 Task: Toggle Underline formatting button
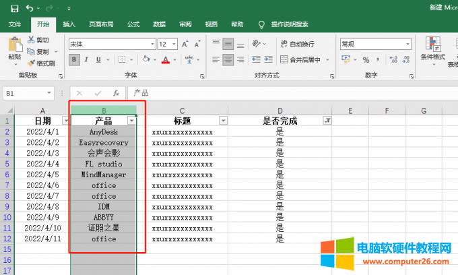tap(98, 59)
